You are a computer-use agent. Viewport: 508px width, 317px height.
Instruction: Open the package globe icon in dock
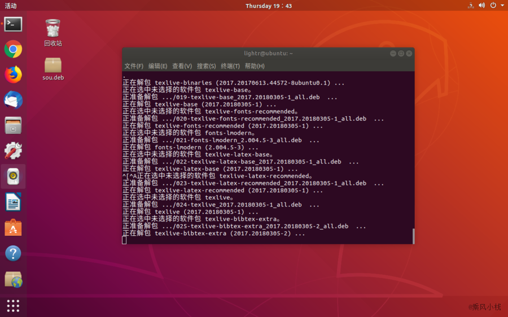click(x=13, y=279)
